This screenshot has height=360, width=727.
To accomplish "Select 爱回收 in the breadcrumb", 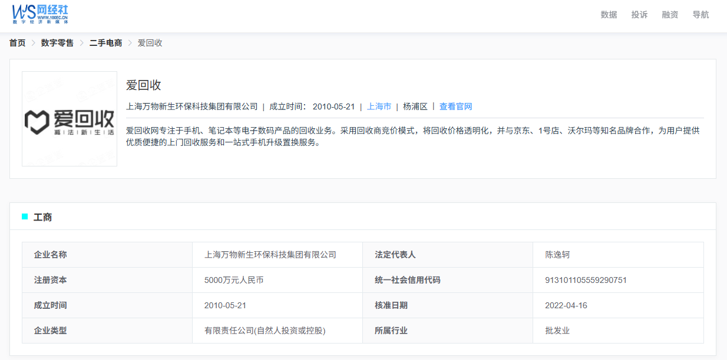I will coord(150,43).
